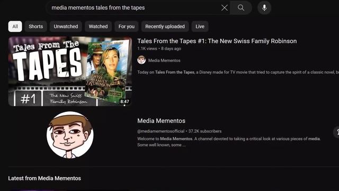Choose the For you filter chip
This screenshot has height=191, width=339.
pyautogui.click(x=127, y=27)
